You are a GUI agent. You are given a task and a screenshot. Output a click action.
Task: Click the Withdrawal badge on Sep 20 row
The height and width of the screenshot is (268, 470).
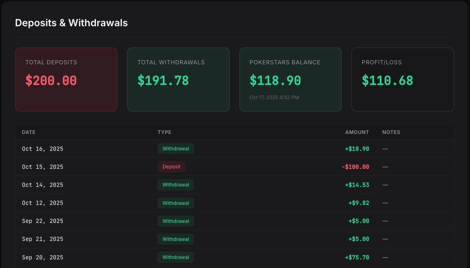(x=176, y=257)
